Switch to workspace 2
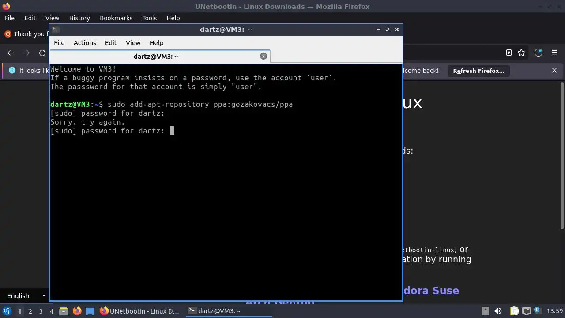Viewport: 565px width, 318px height. (x=30, y=311)
